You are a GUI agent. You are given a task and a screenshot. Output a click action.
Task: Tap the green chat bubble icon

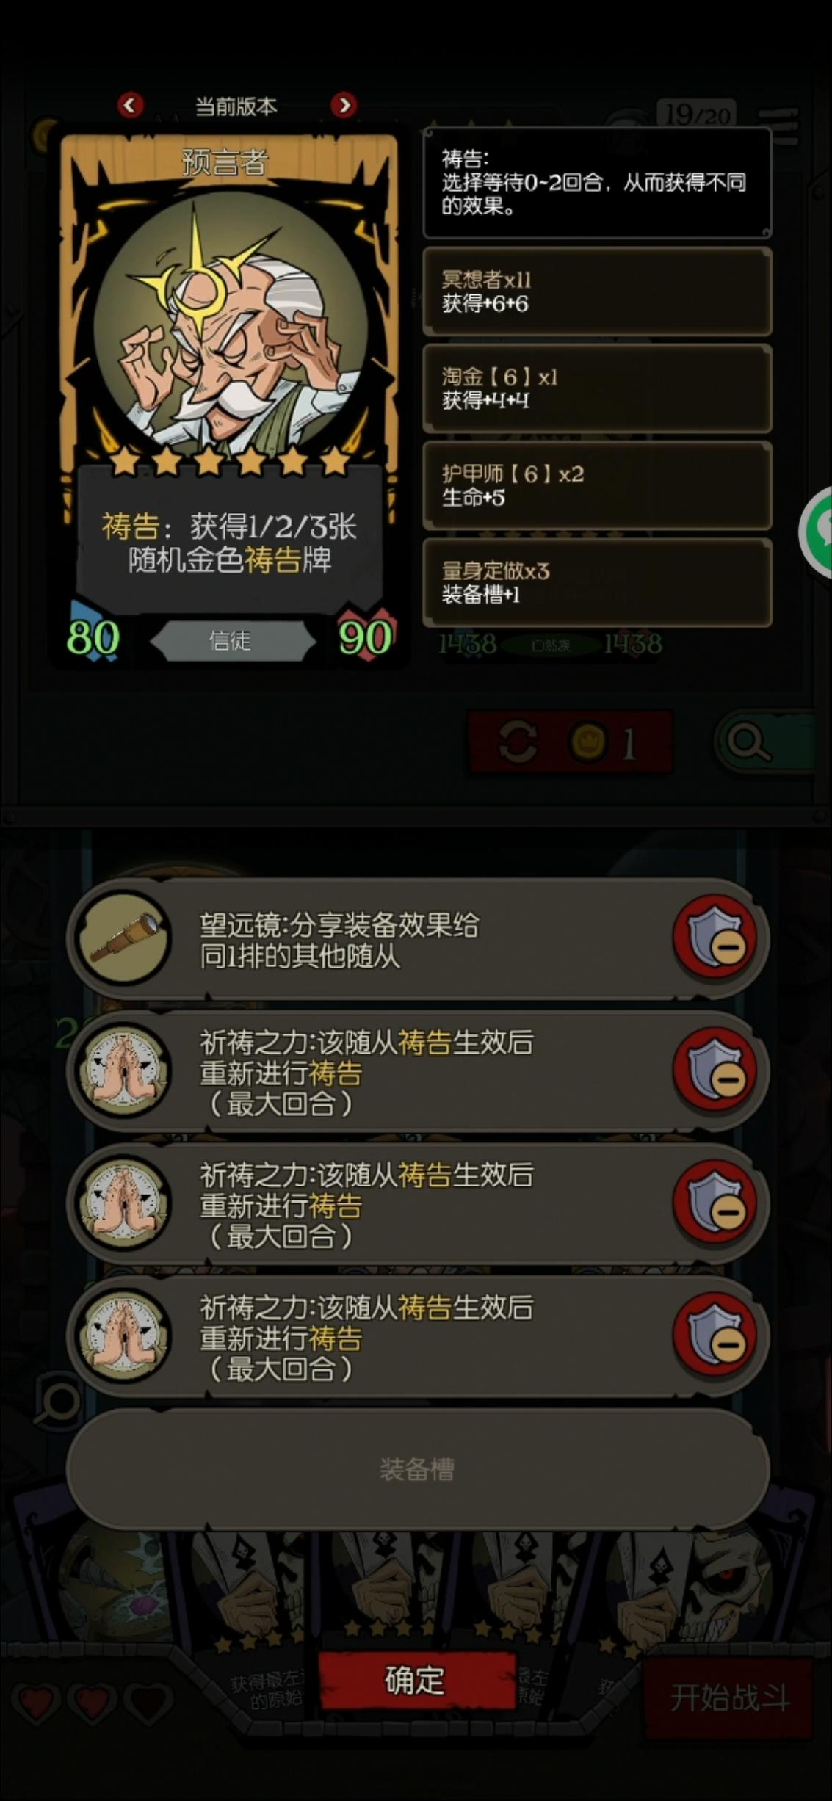[x=817, y=532]
